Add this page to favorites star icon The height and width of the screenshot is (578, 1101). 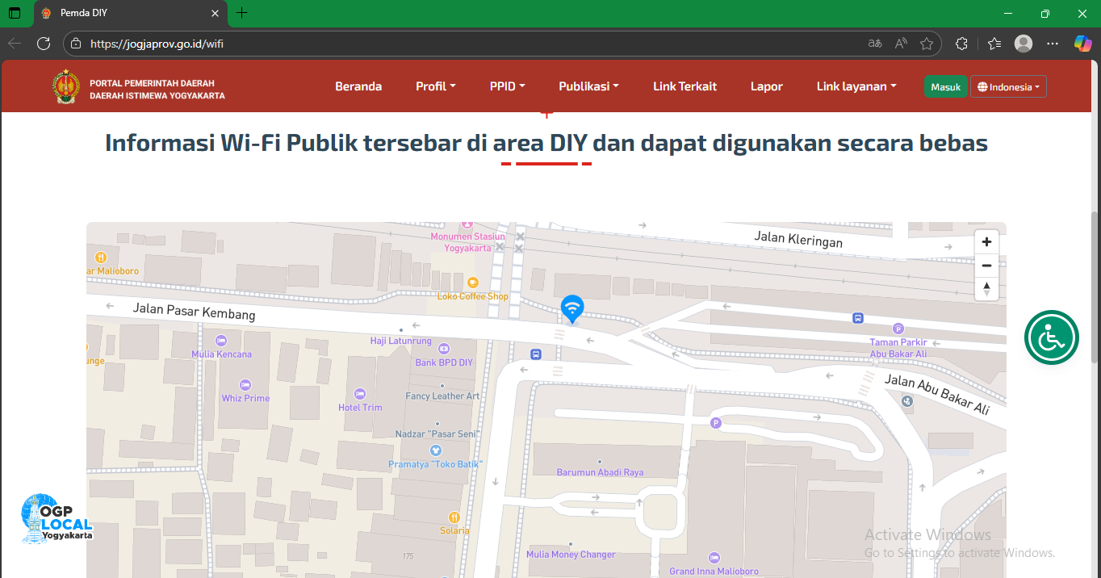[x=927, y=44]
